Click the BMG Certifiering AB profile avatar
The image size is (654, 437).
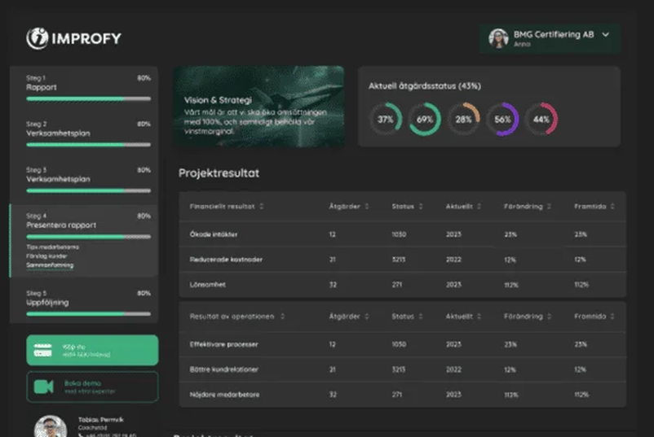[x=498, y=37]
